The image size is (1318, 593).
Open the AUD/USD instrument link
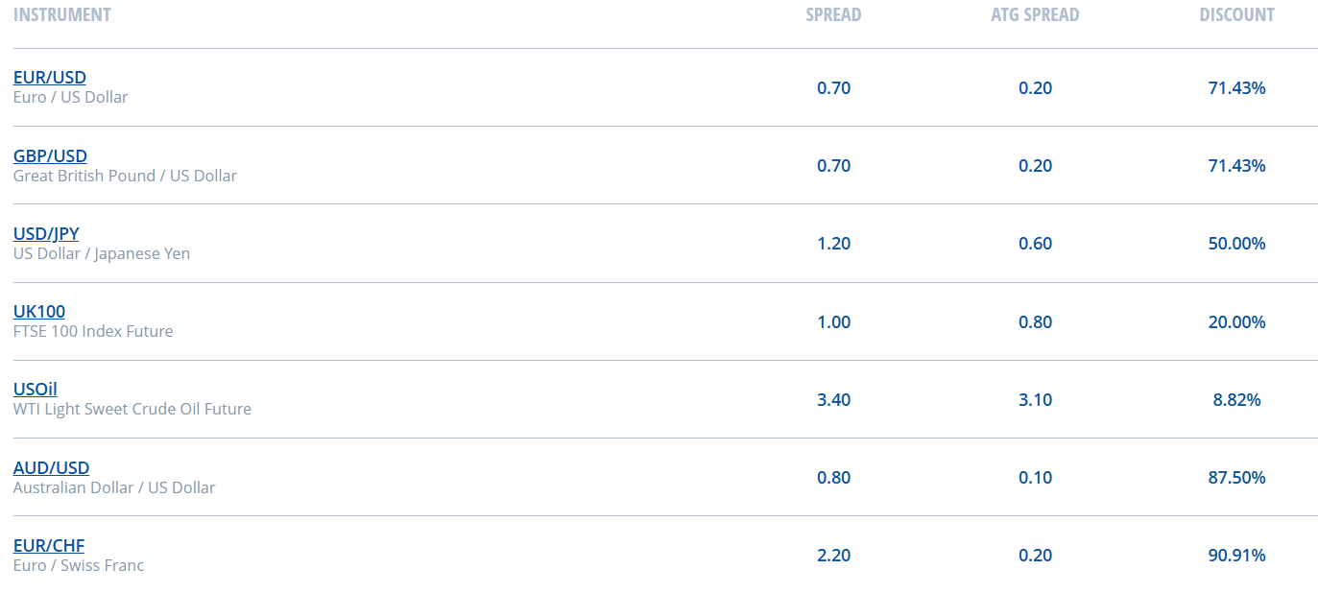(51, 468)
